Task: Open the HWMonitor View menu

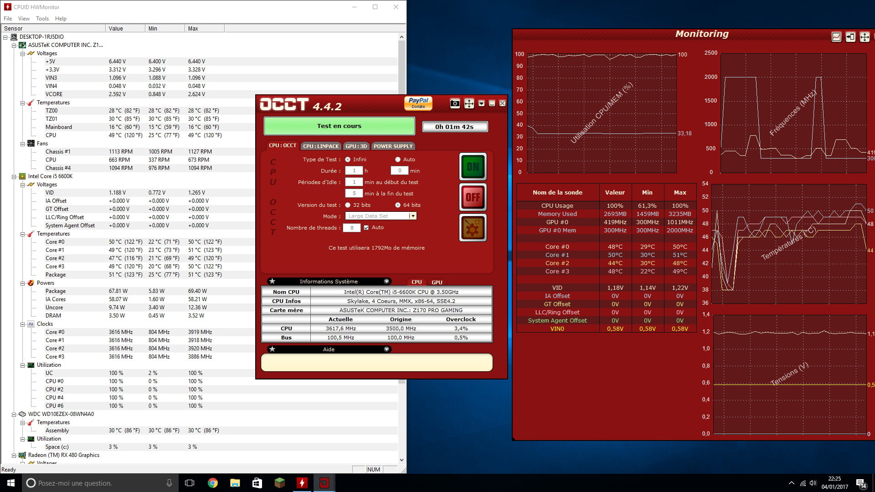Action: [x=24, y=19]
